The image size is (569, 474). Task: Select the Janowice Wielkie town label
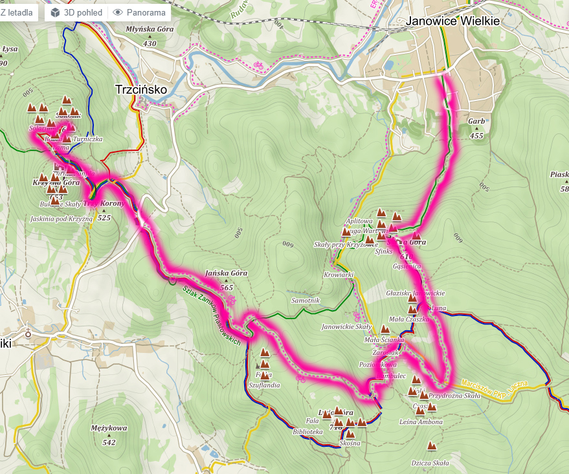(x=452, y=21)
